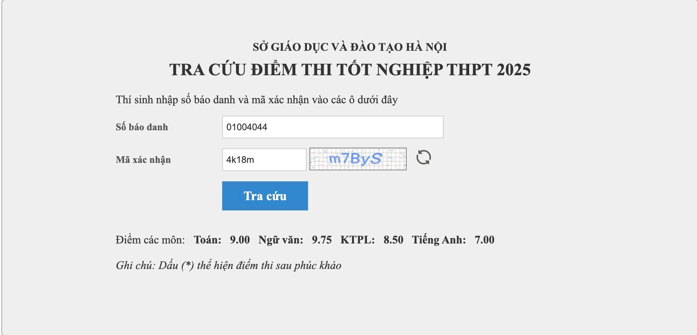
Task: Click the Toán score 9.00
Action: pos(240,240)
